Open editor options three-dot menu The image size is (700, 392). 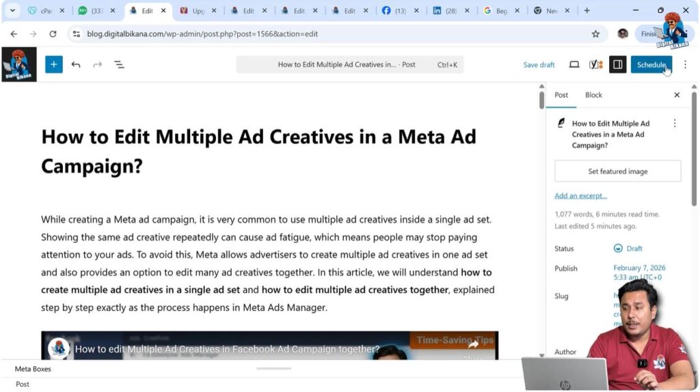[x=685, y=64]
